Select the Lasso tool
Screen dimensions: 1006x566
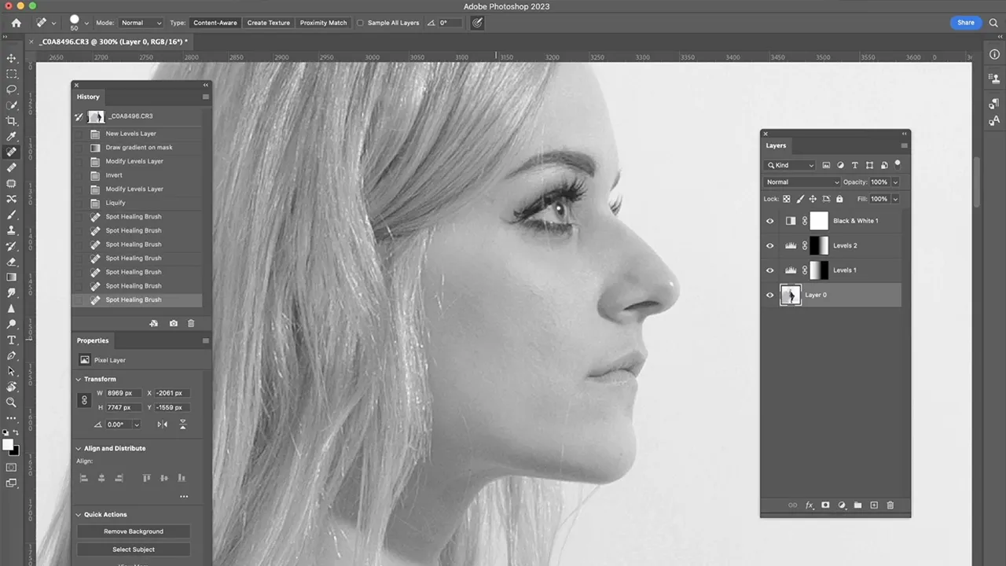(11, 90)
